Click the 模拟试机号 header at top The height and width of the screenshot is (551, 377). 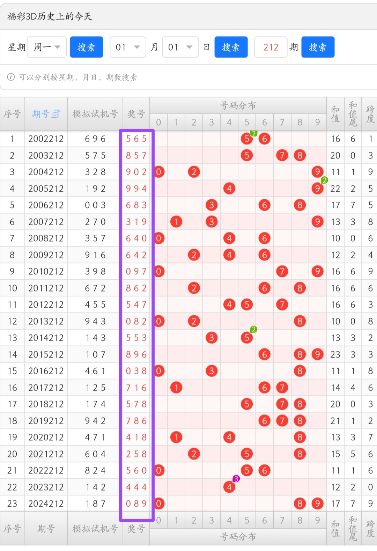pos(95,114)
